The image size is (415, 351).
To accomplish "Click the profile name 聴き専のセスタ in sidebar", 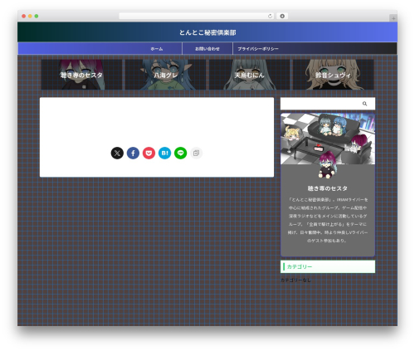I will click(328, 188).
